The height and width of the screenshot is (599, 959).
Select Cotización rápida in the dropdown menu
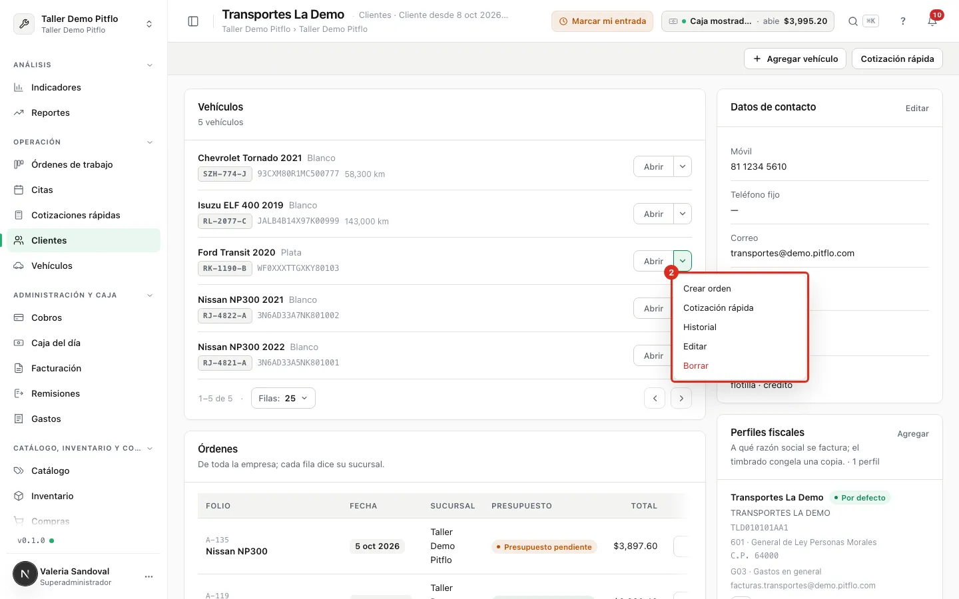[740, 307]
